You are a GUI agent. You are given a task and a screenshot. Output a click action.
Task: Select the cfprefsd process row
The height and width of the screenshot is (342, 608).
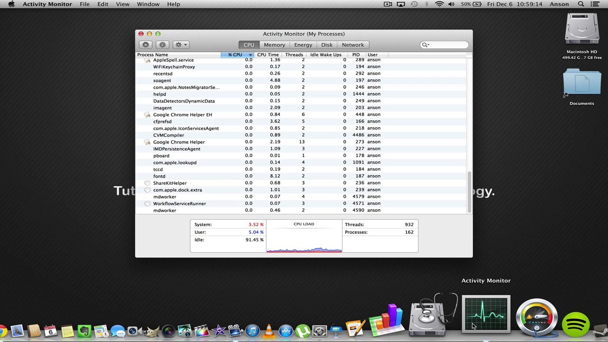[301, 121]
